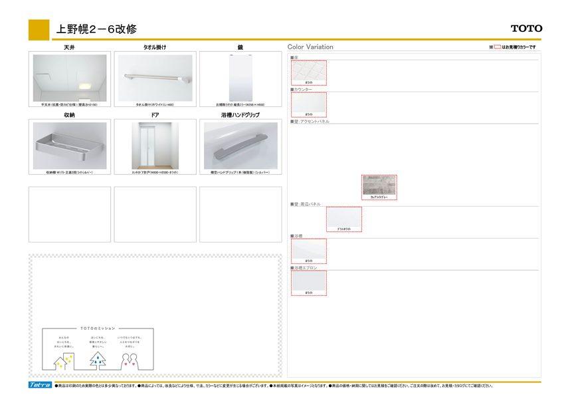Click the tree icon with water drops
Image resolution: width=564 pixels, height=399 pixels.
pyautogui.click(x=99, y=360)
